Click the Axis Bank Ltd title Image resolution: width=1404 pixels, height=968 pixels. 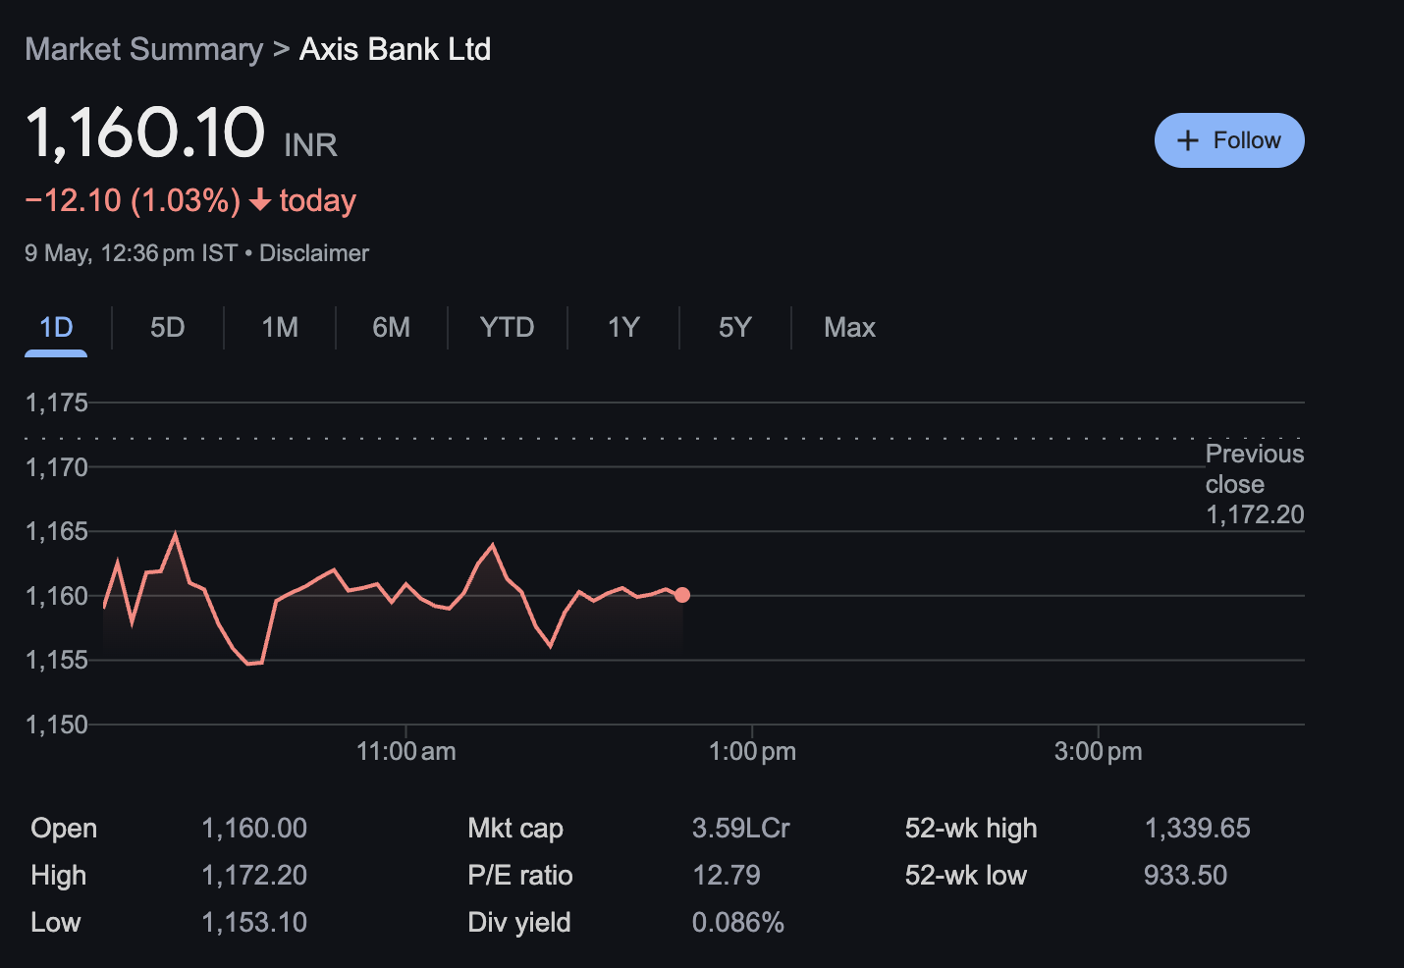(395, 49)
